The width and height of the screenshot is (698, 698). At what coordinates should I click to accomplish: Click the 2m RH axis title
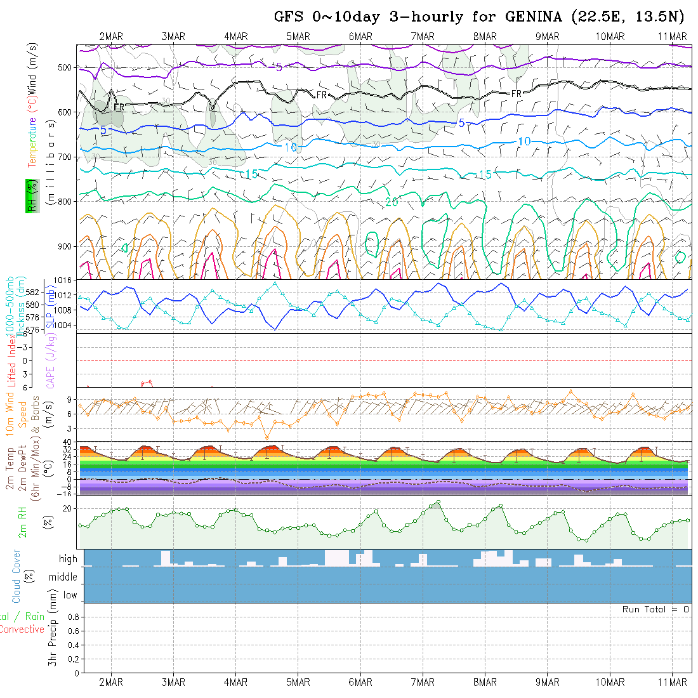[22, 522]
